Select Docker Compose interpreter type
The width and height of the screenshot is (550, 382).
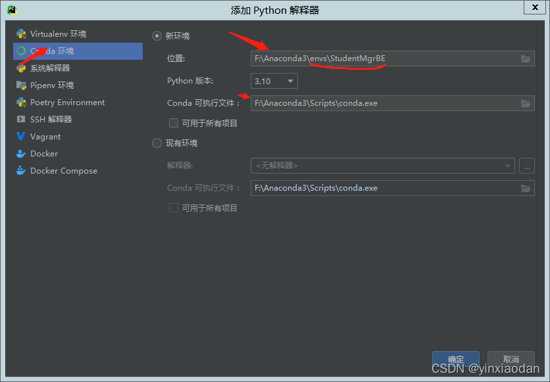(78, 171)
